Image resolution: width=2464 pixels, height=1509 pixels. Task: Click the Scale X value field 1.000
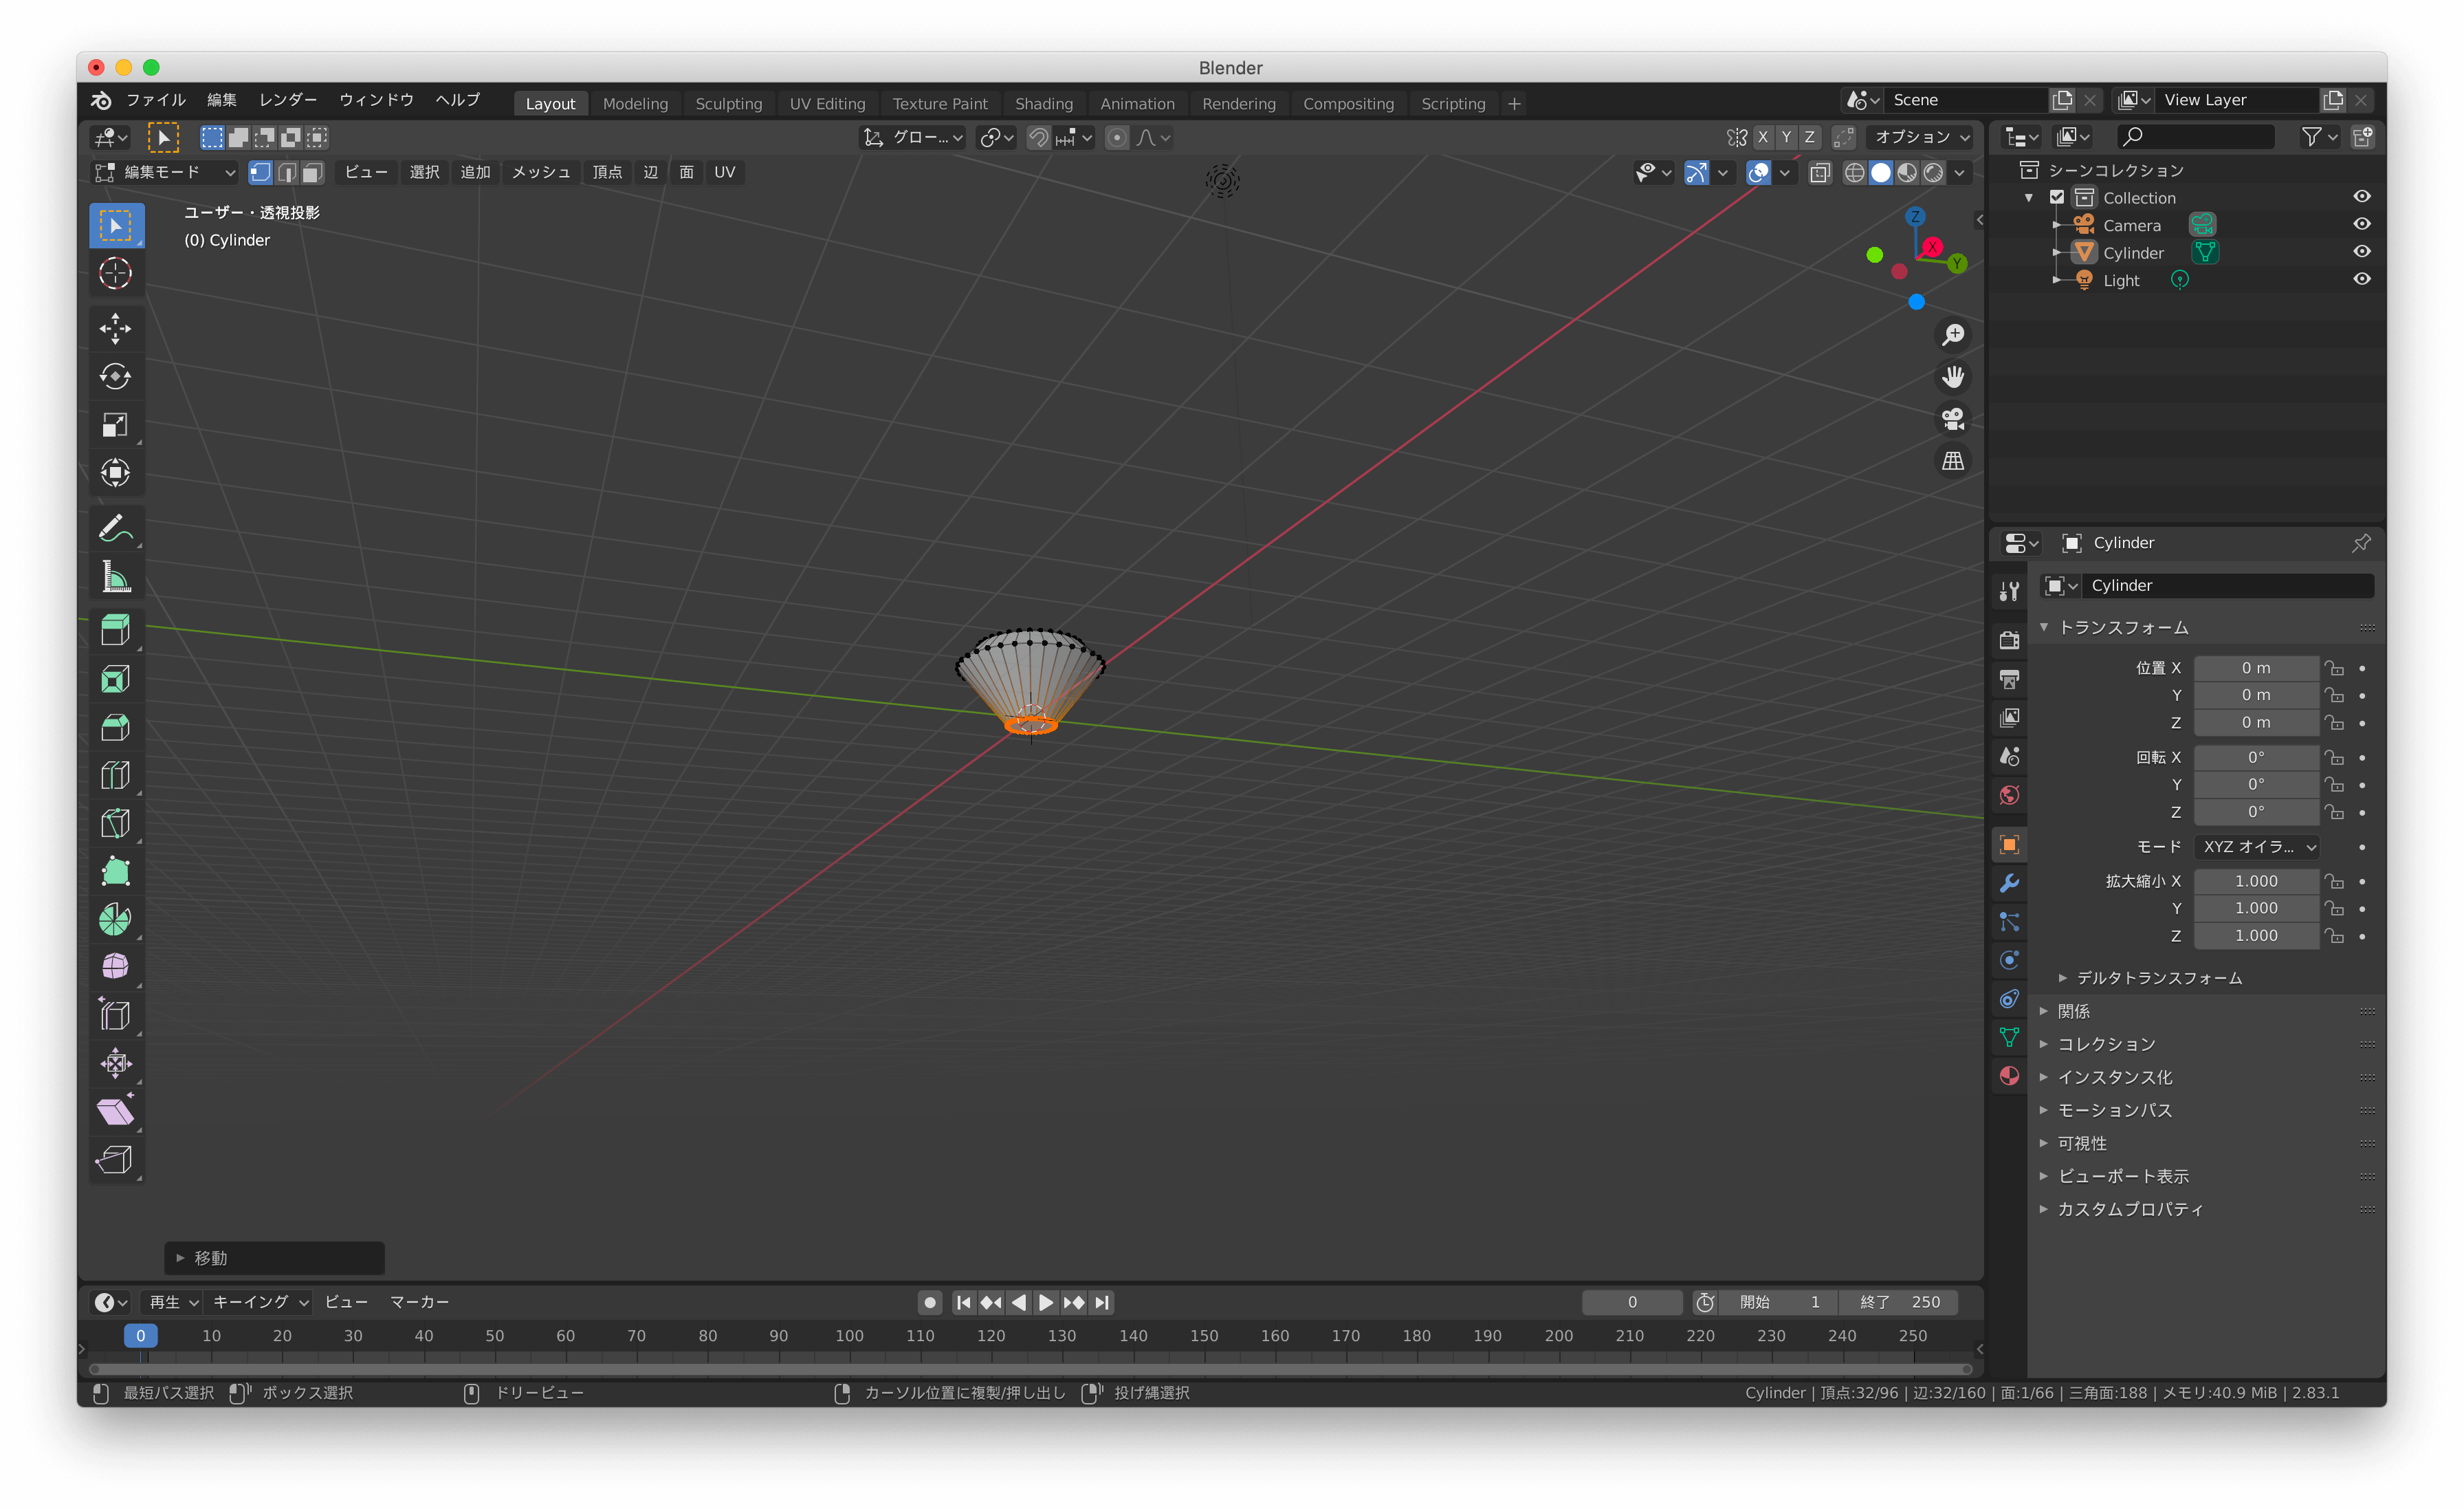point(2256,880)
